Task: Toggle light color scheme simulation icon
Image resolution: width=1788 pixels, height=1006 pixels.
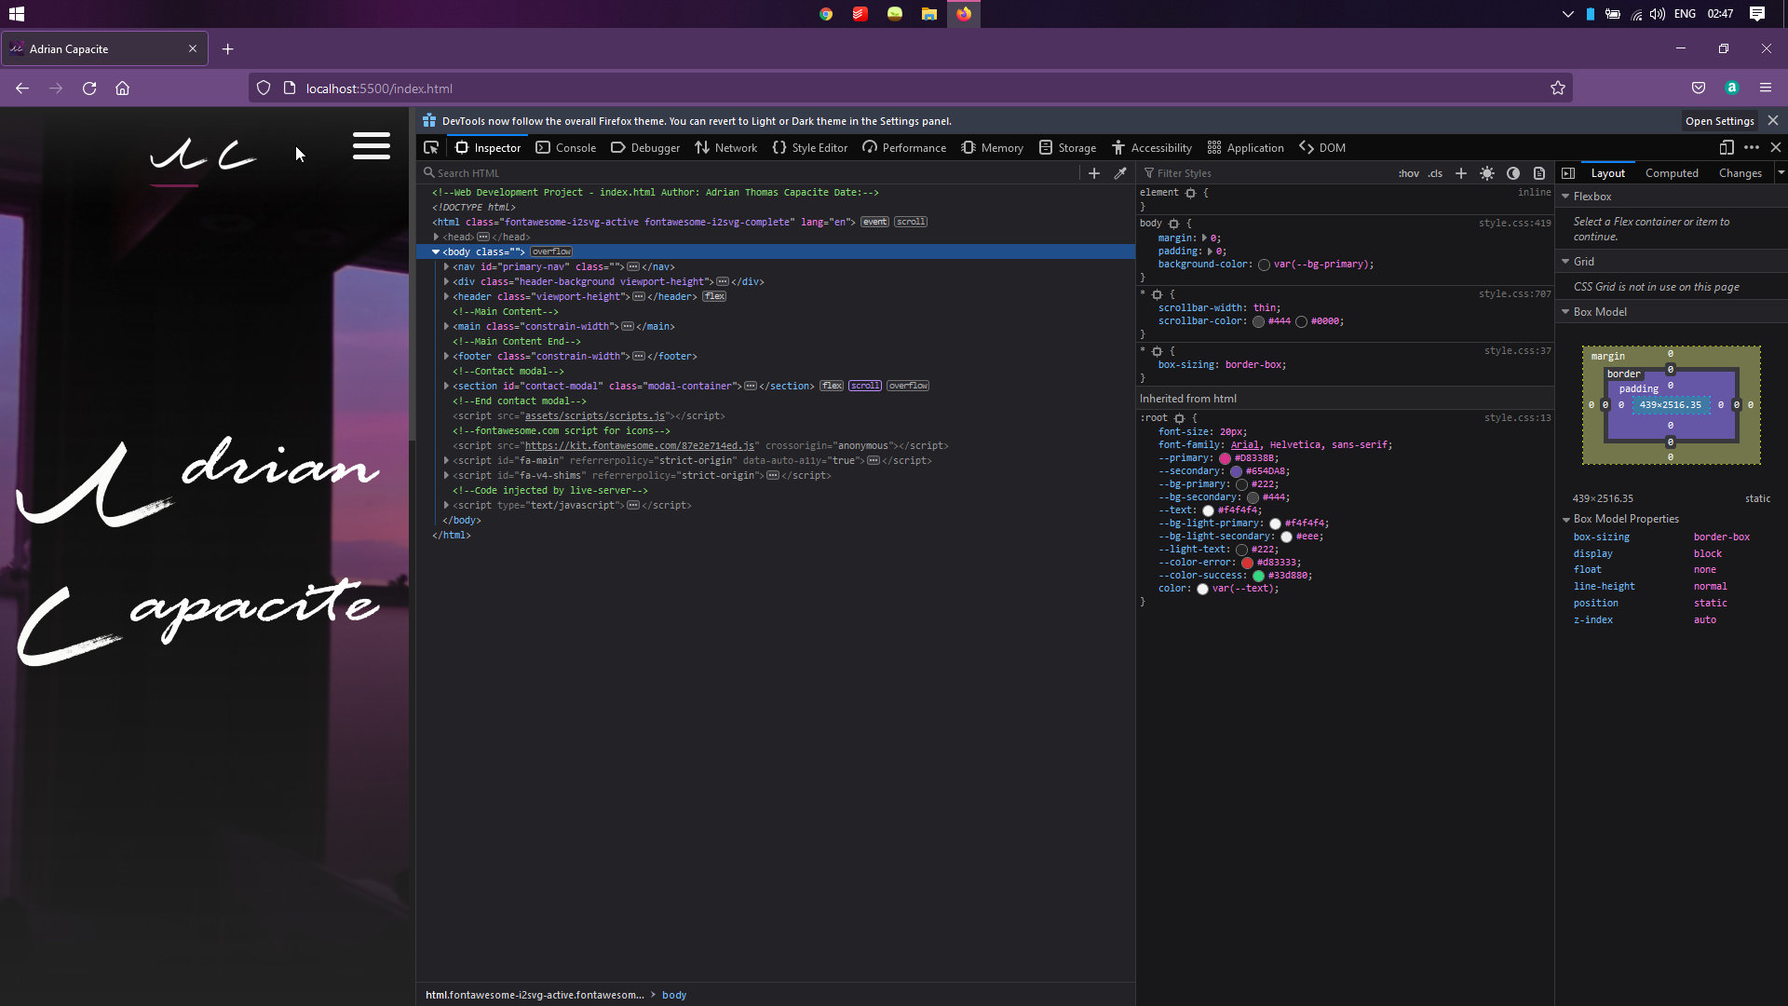Action: 1487,173
